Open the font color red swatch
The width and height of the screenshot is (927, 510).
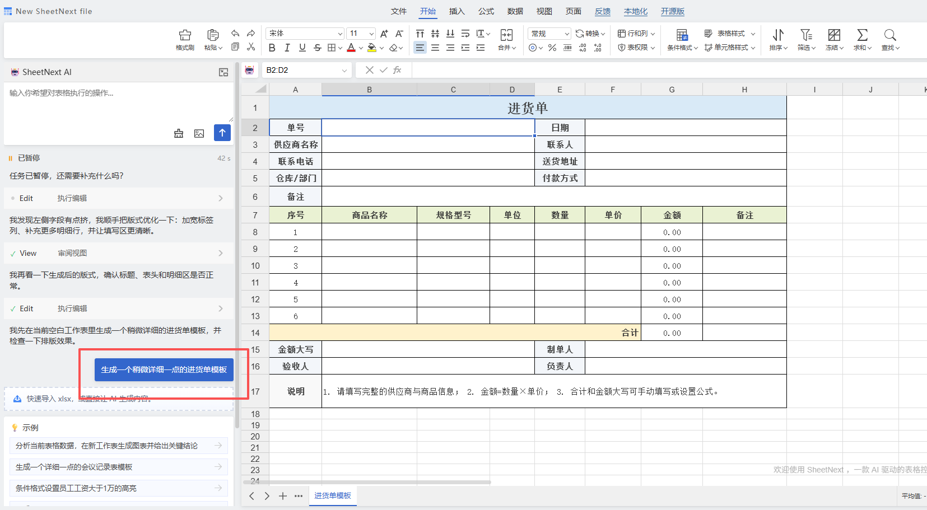coord(351,48)
